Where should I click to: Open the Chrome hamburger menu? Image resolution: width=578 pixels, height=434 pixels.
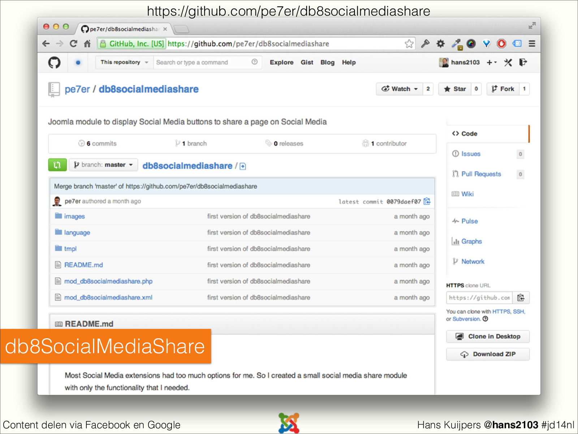(532, 44)
